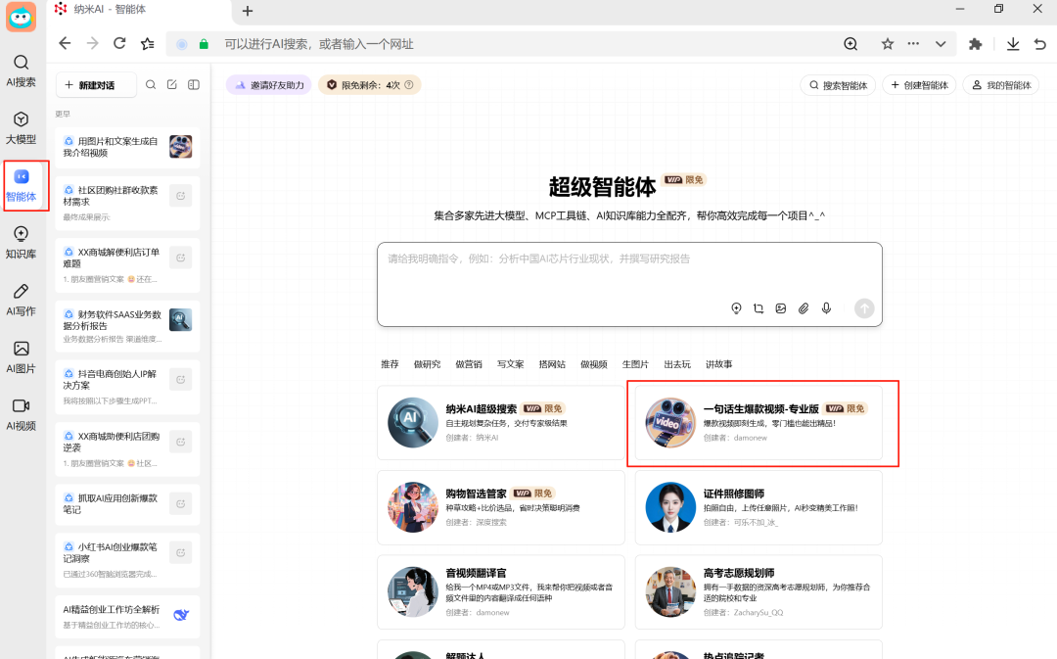This screenshot has width=1057, height=659.
Task: Select 智能体 in the left sidebar
Action: click(21, 186)
